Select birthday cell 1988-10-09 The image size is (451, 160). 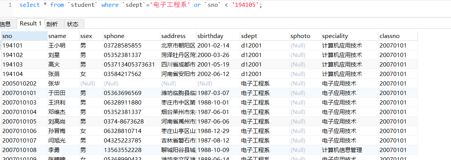point(218,150)
